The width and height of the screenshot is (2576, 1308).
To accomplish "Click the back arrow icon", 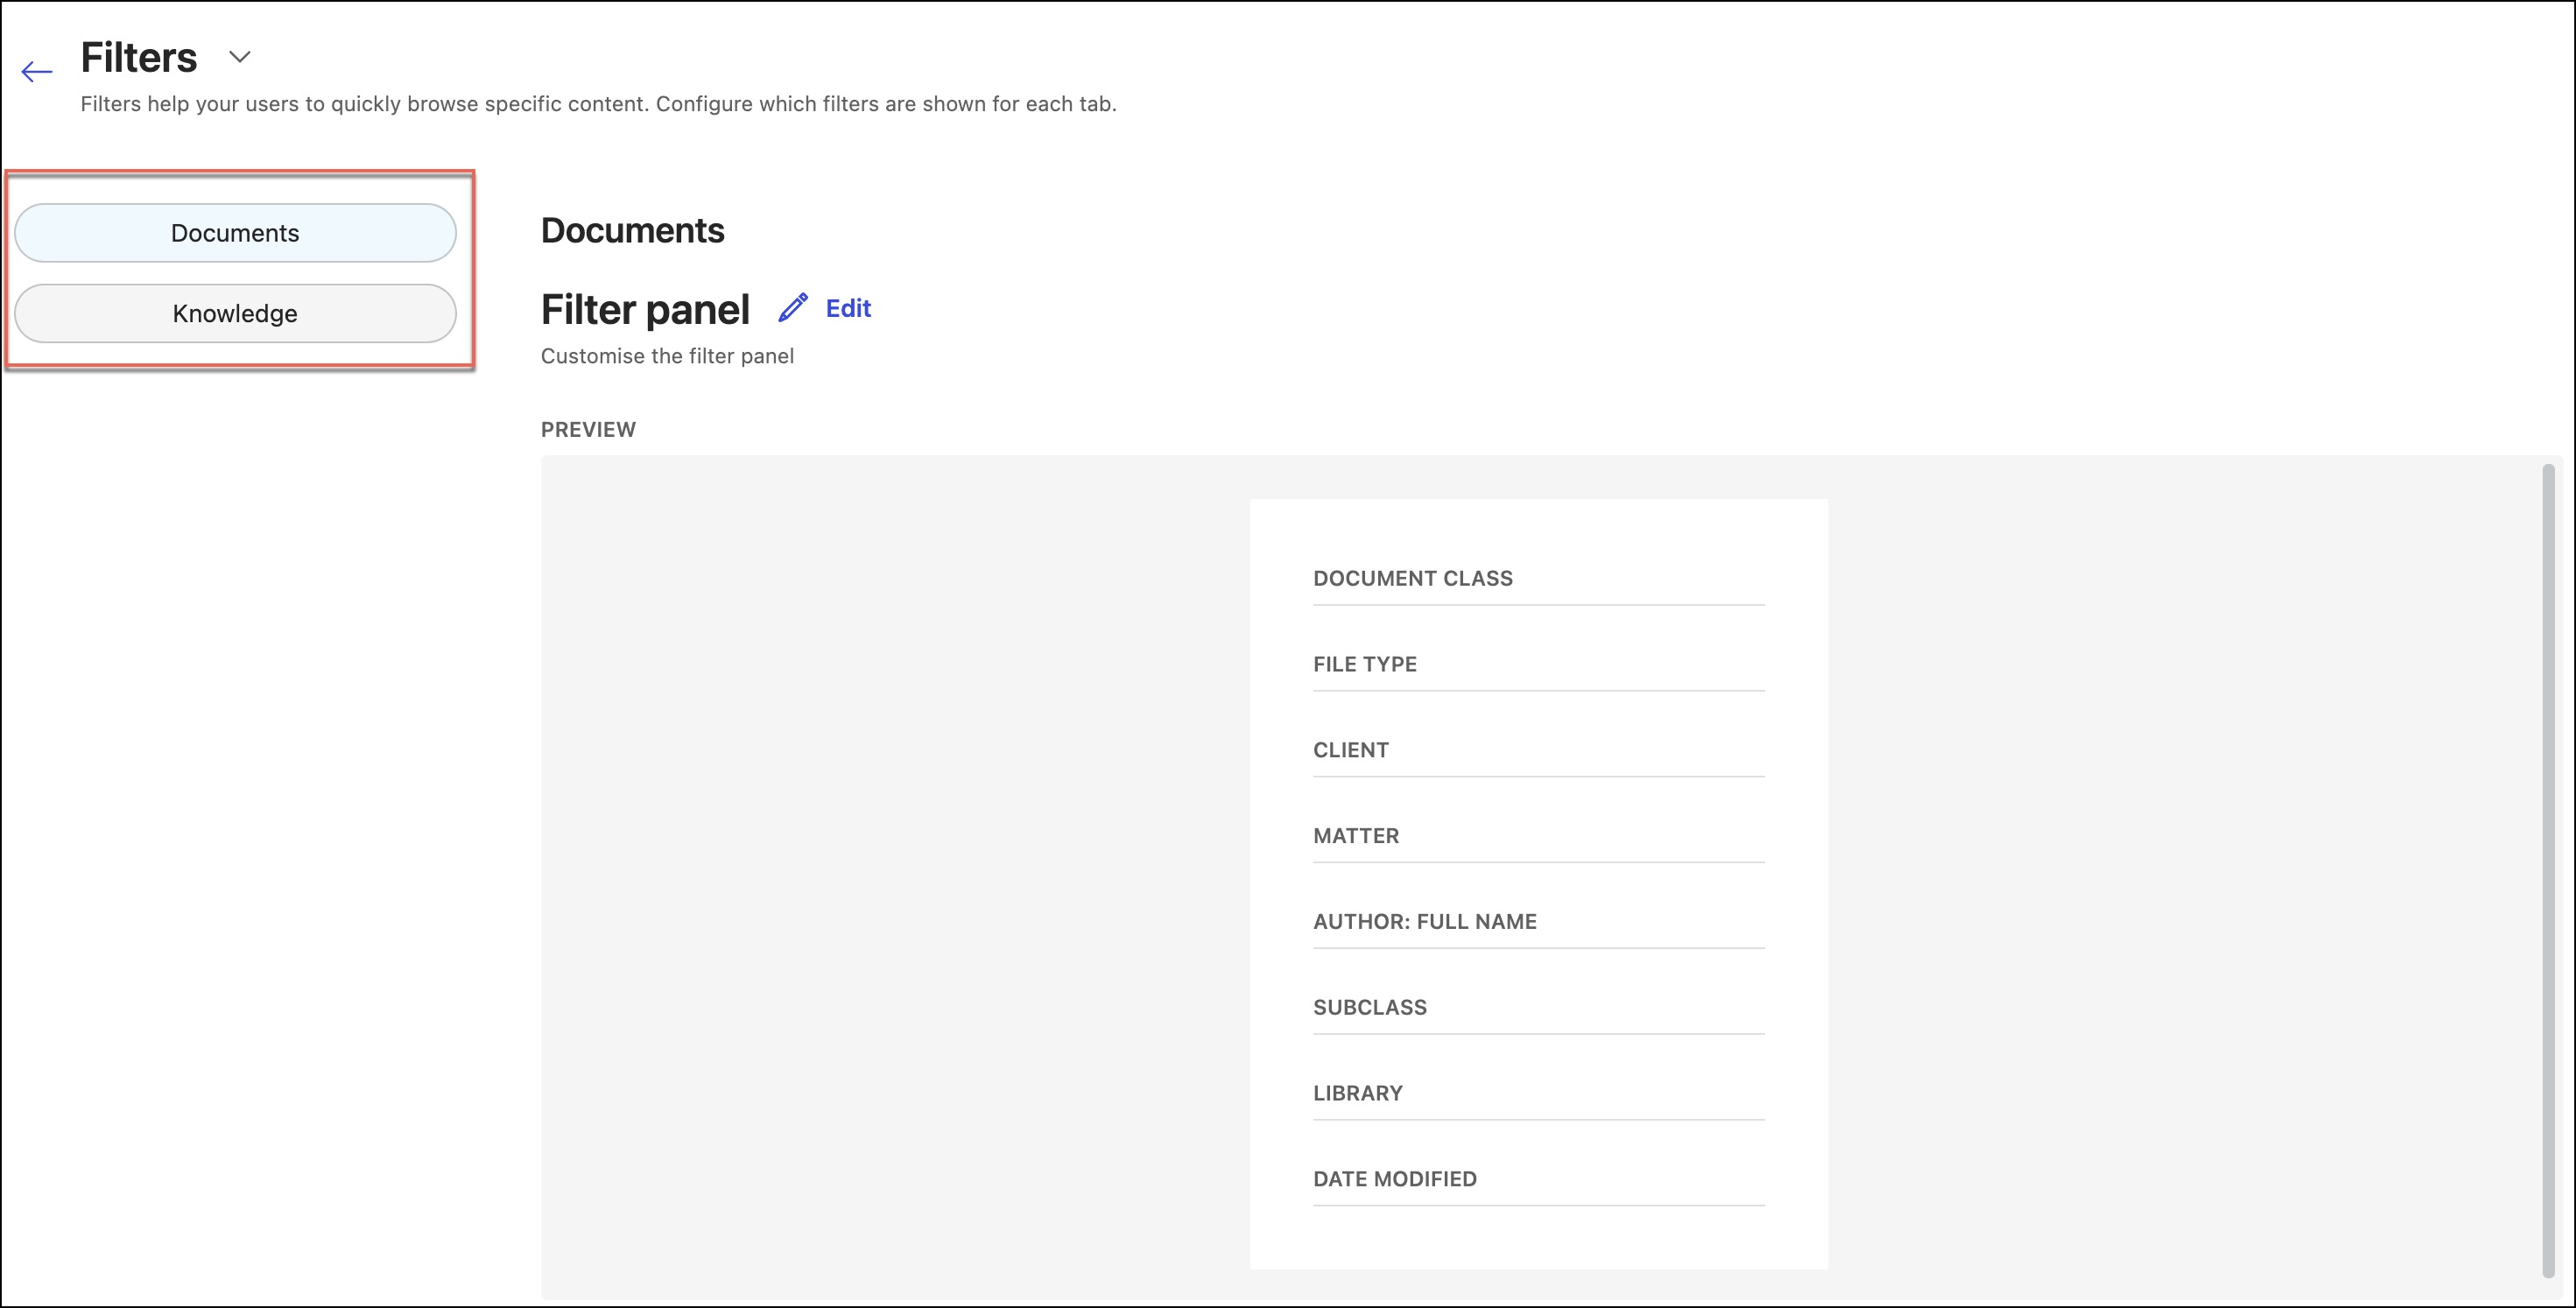I will (x=36, y=71).
